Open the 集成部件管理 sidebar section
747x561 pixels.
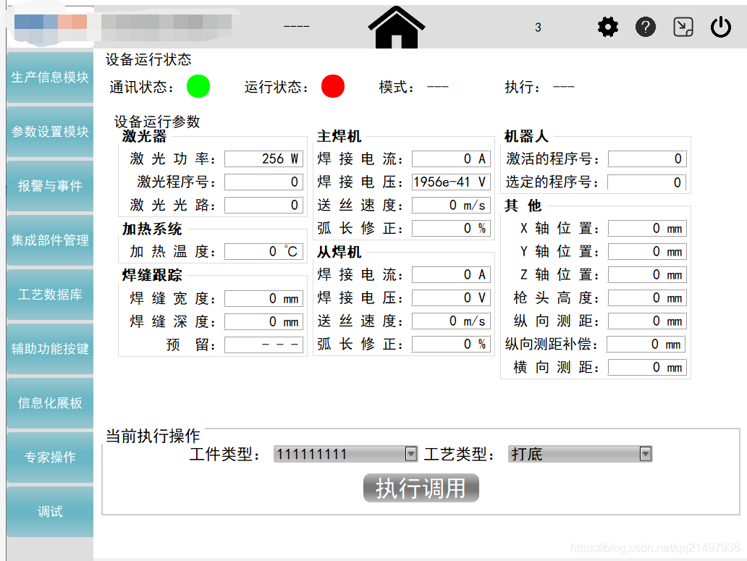pyautogui.click(x=50, y=240)
